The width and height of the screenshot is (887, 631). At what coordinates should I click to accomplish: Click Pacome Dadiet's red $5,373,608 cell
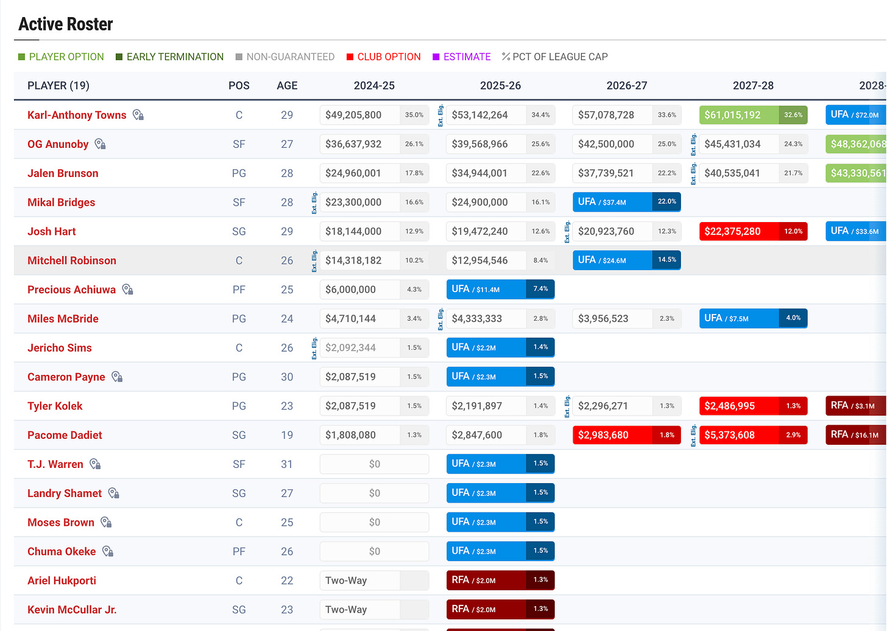pos(753,435)
